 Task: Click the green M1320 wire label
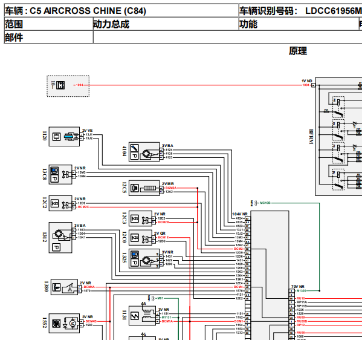tap(302, 291)
